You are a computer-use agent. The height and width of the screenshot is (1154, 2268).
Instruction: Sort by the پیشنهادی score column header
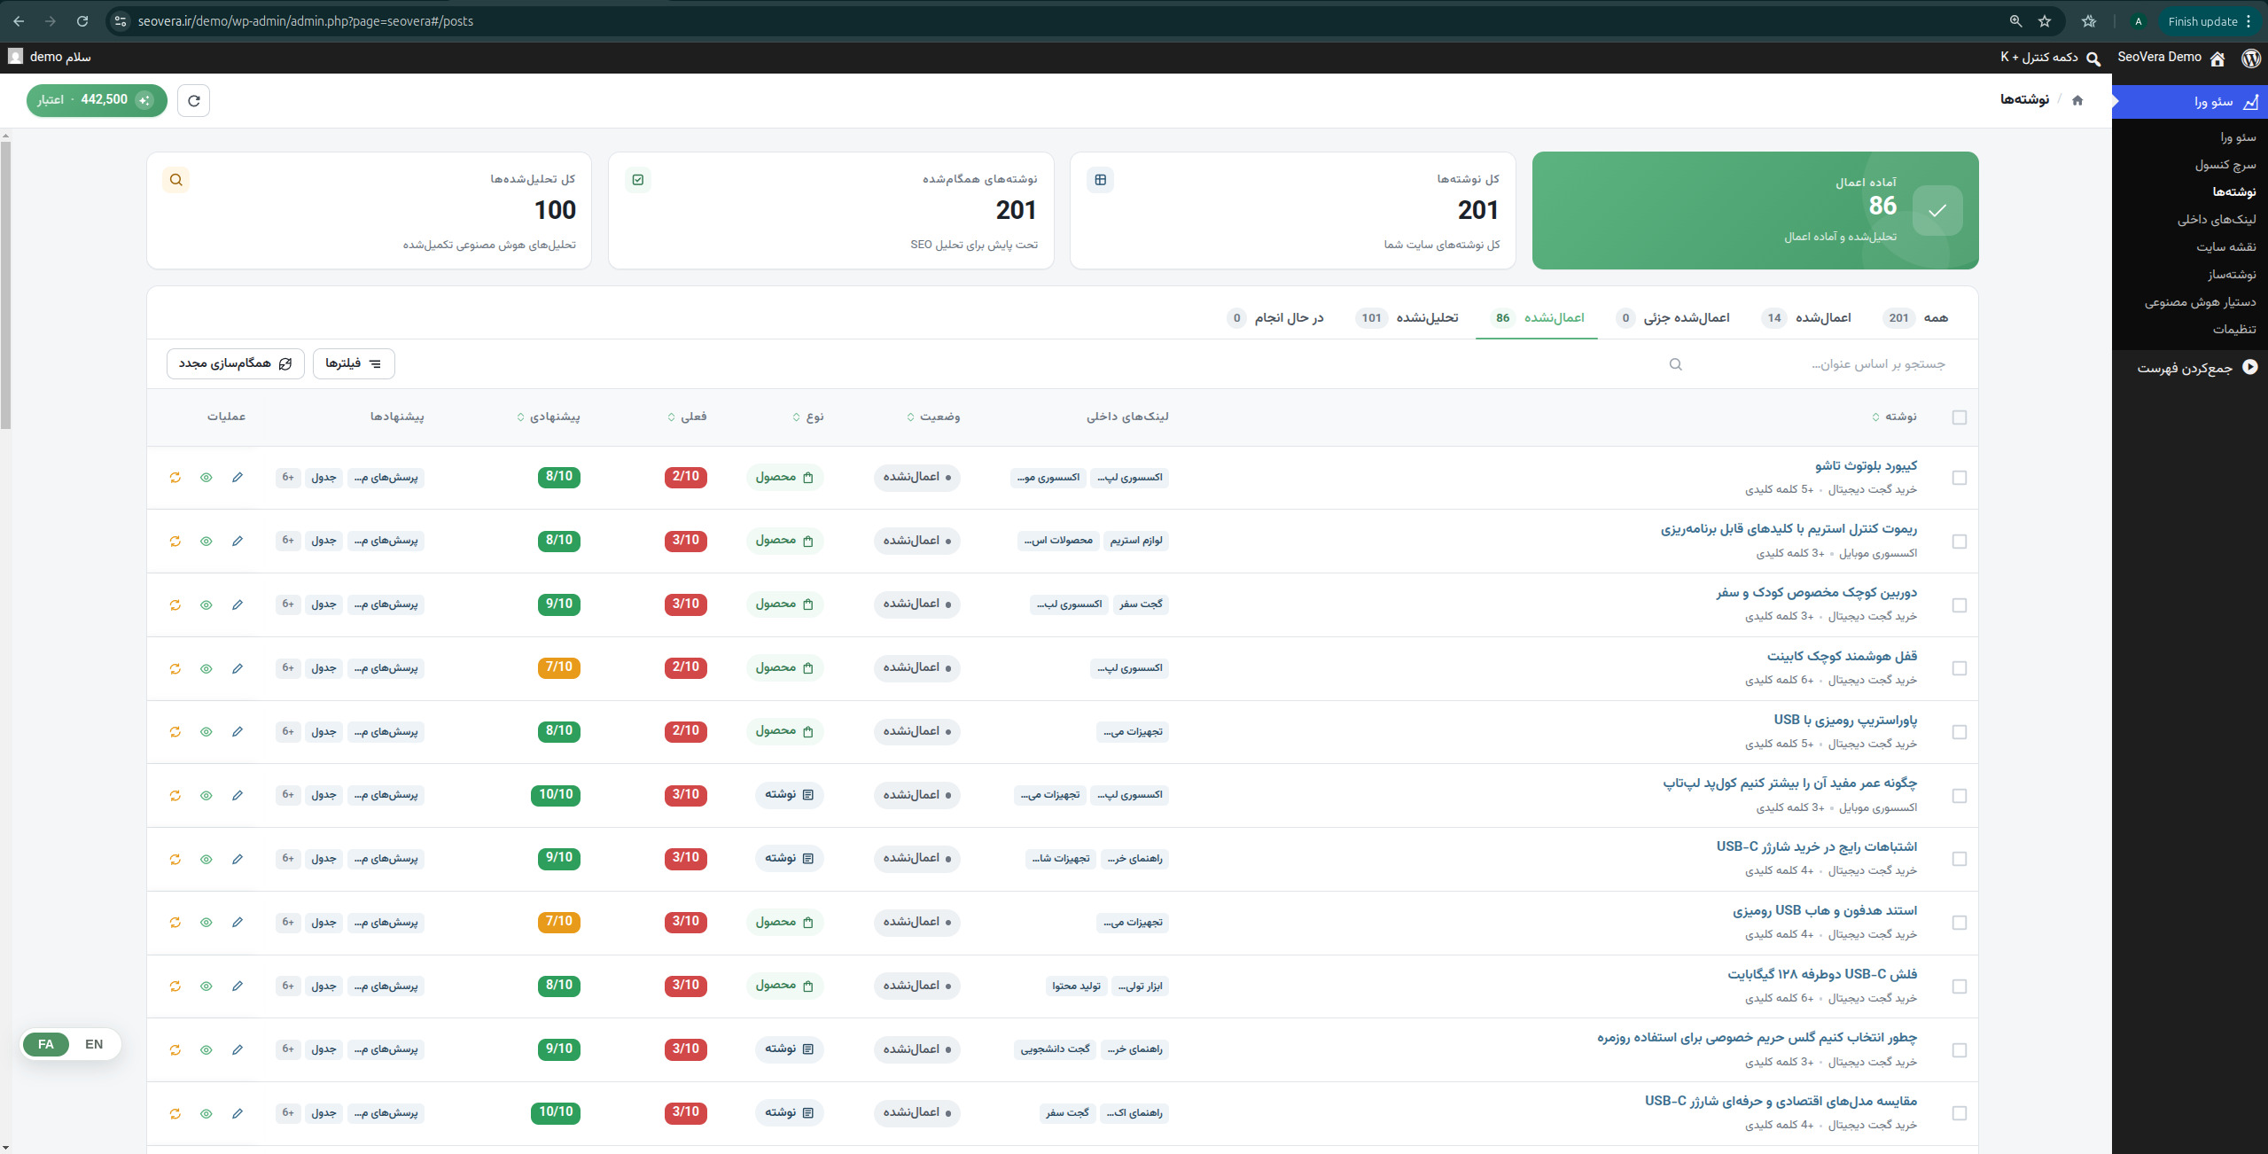pyautogui.click(x=549, y=417)
